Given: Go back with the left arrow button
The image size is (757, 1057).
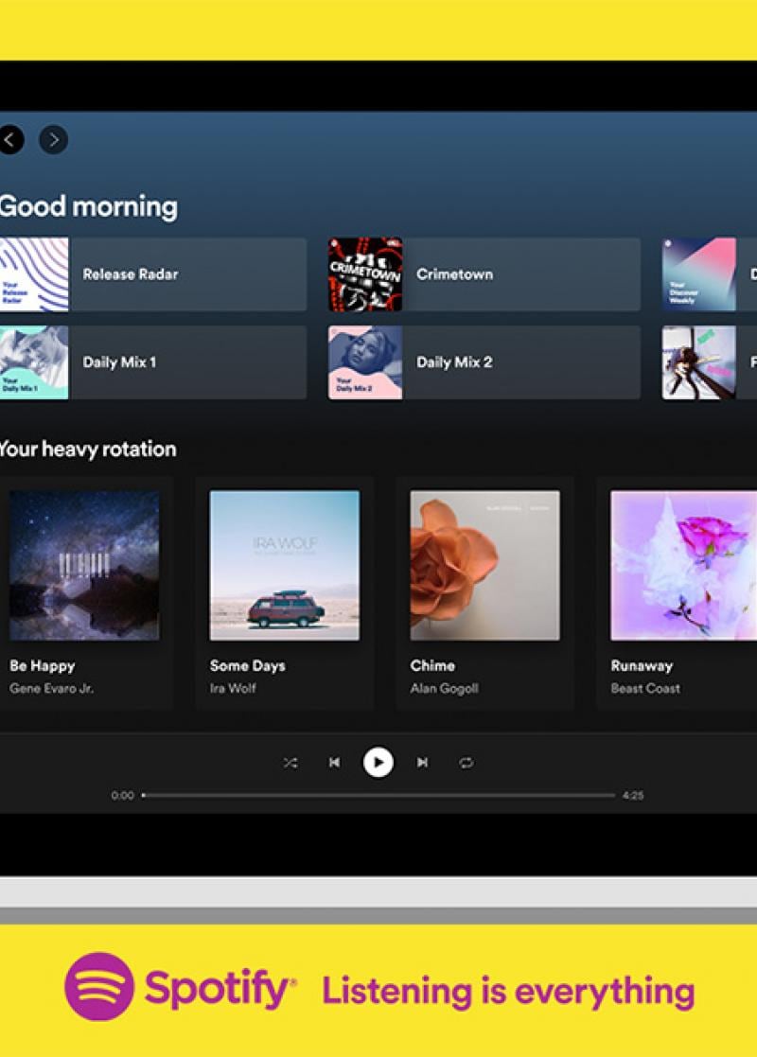Looking at the screenshot, I should coord(9,140).
